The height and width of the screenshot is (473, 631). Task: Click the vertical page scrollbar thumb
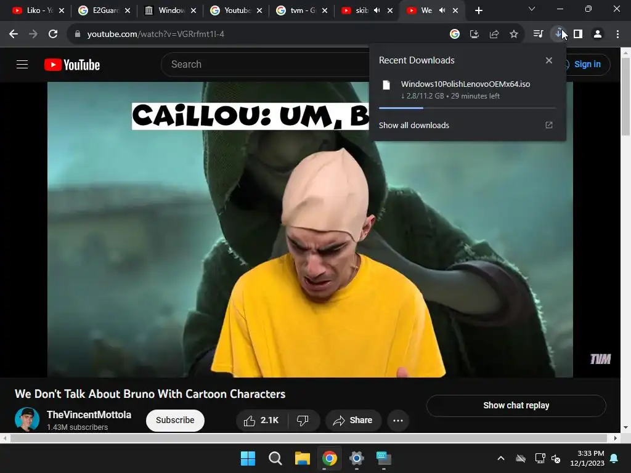point(626,97)
